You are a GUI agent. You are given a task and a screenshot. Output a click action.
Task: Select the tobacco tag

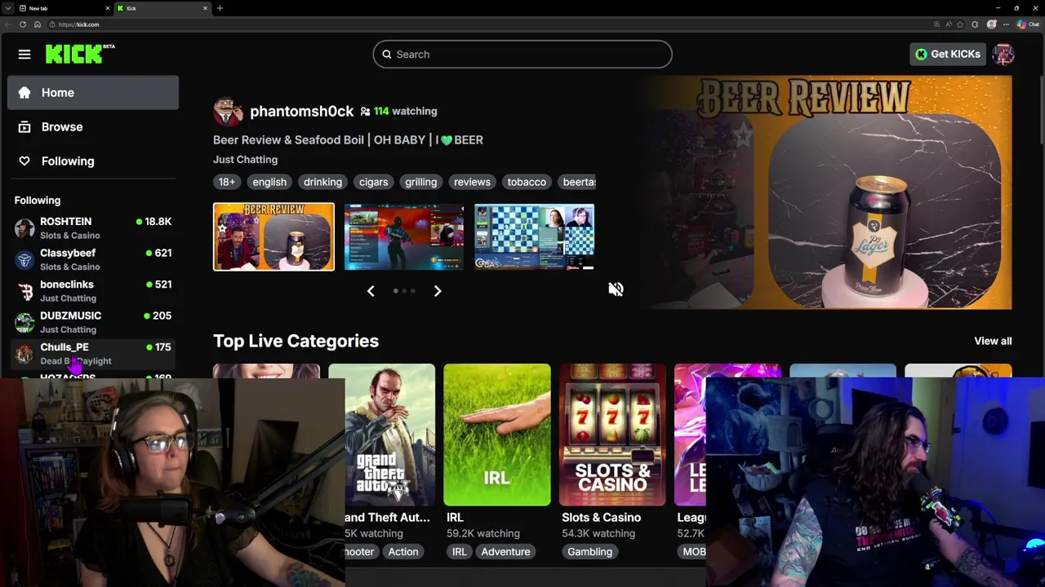coord(527,182)
